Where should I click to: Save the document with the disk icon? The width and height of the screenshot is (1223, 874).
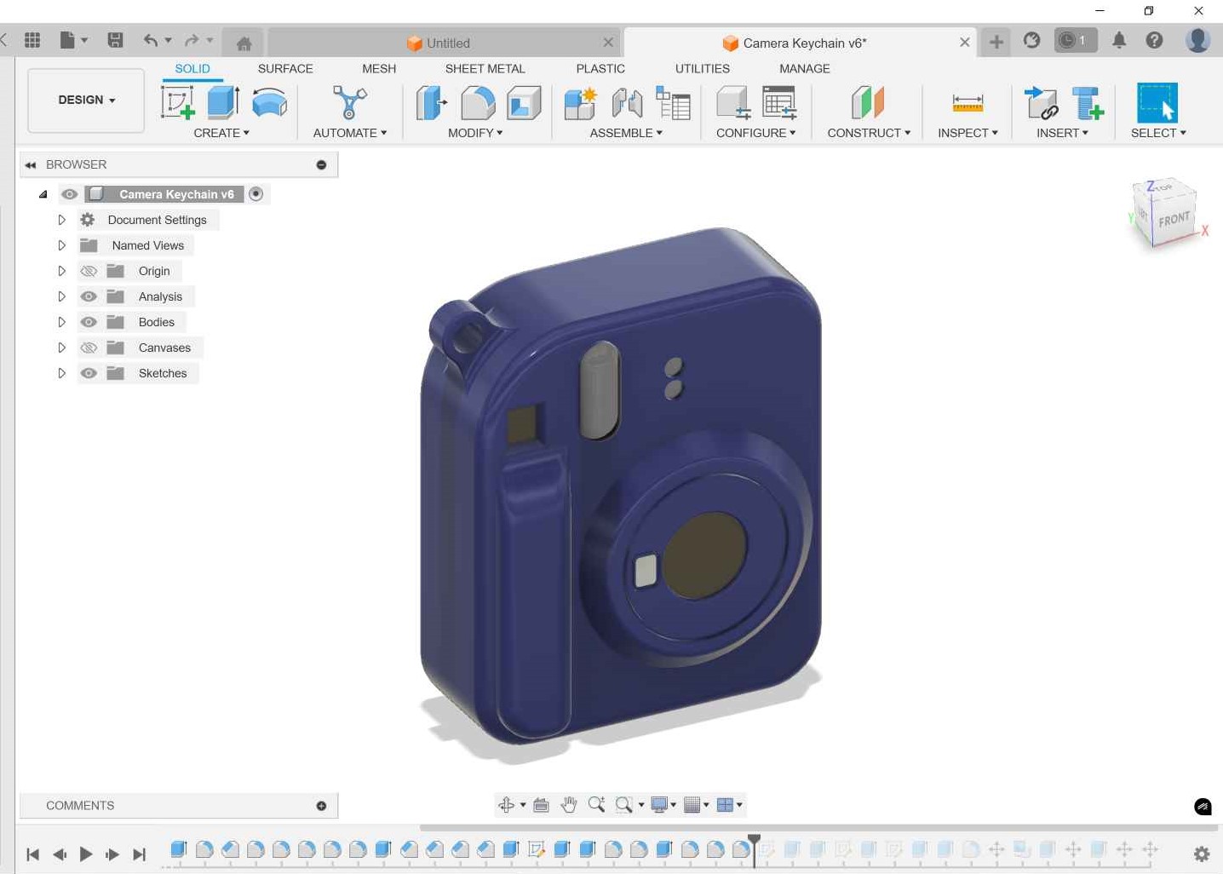pyautogui.click(x=116, y=40)
